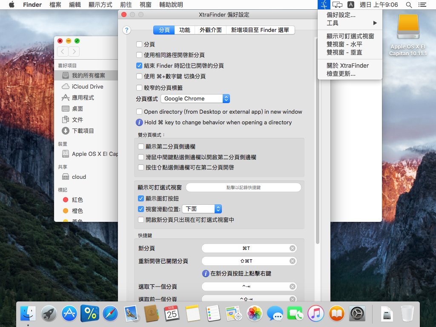Open iTunes in the Dock
The width and height of the screenshot is (436, 327).
316,313
